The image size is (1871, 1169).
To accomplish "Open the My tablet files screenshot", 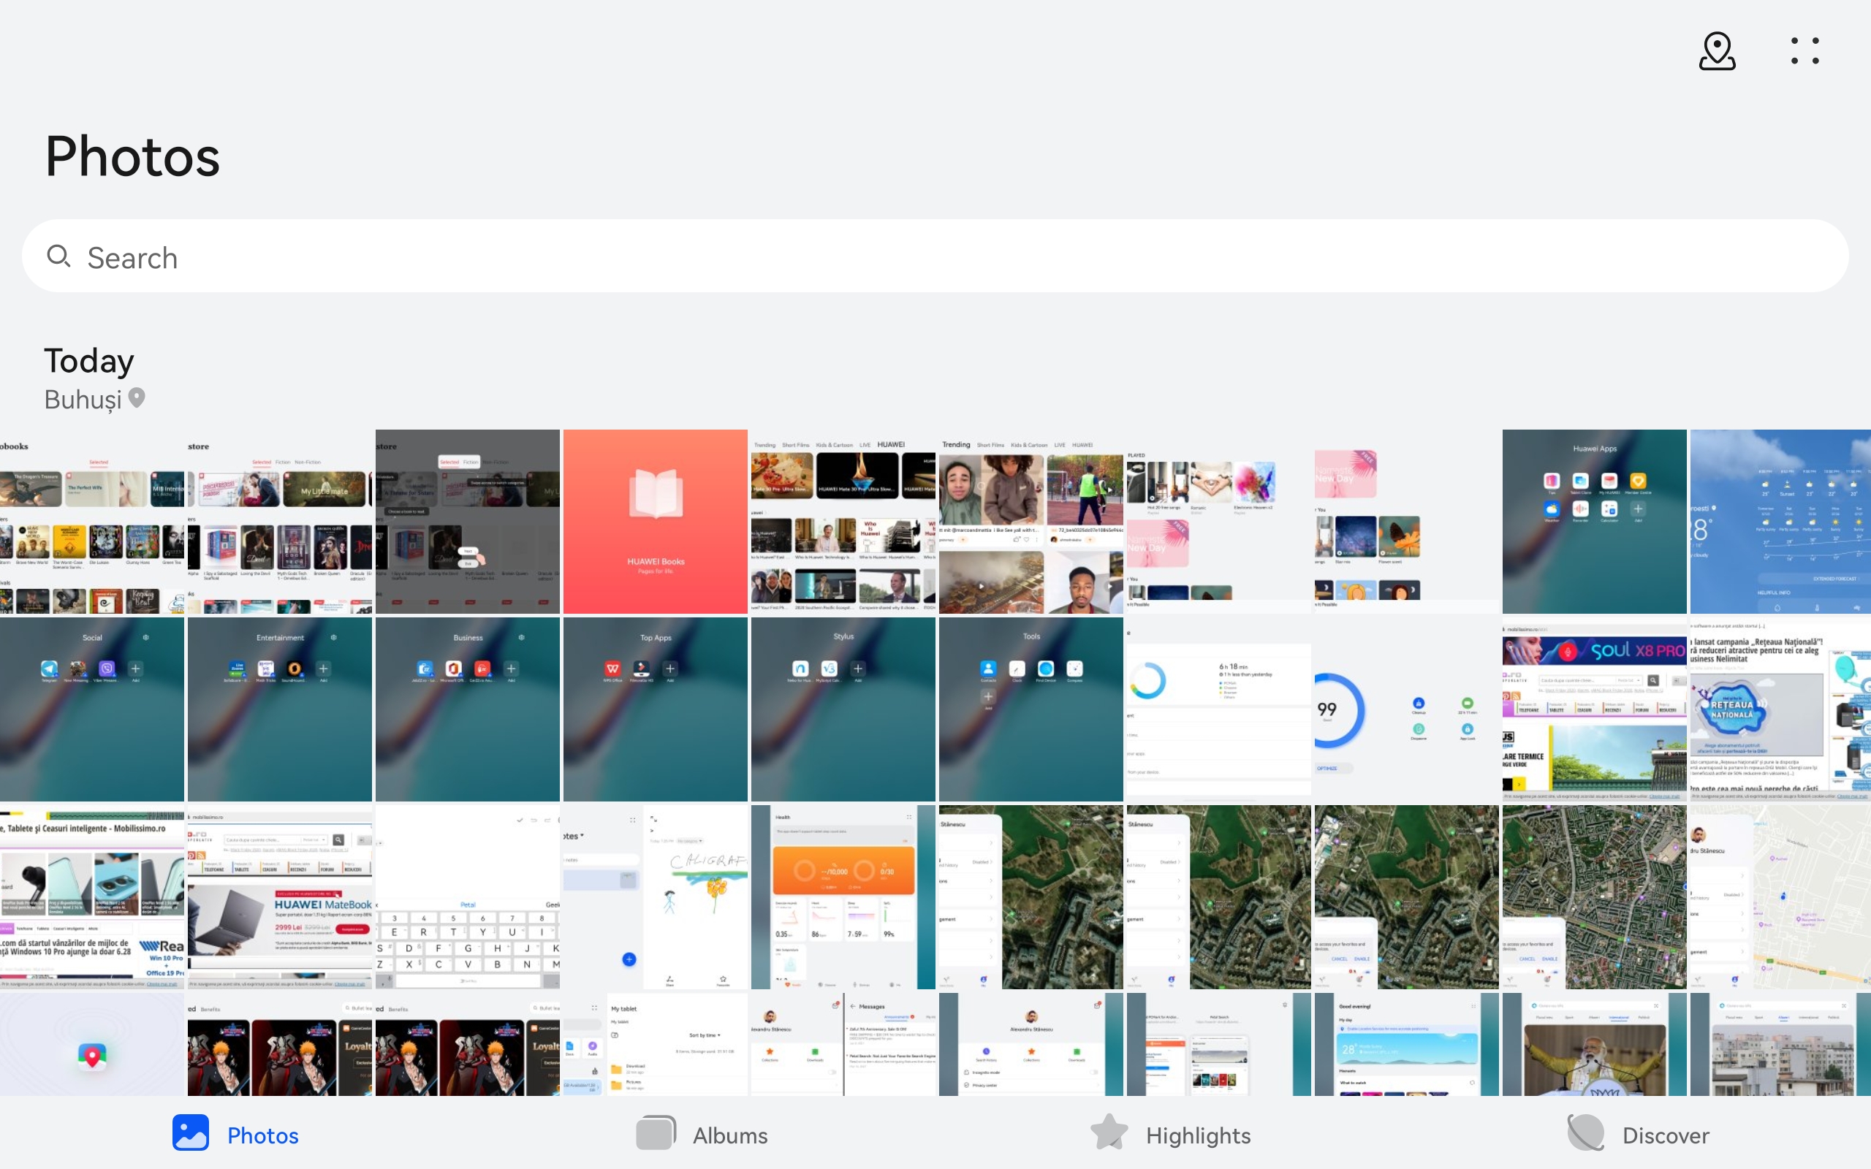I will tap(656, 1045).
